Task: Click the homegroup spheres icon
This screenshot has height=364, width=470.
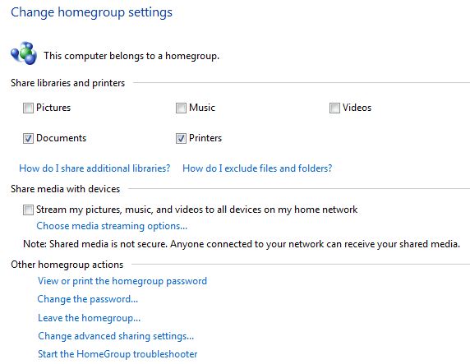Action: tap(24, 53)
